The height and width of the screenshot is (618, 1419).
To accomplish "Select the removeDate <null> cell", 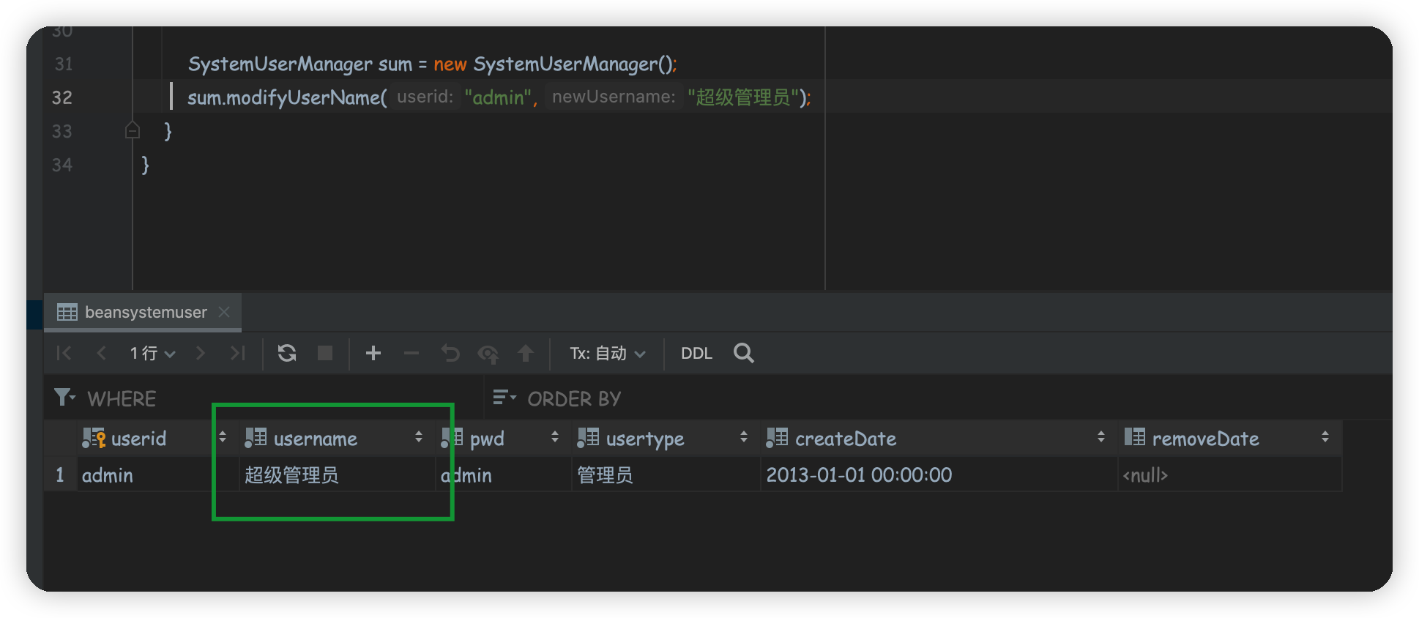I will (x=1230, y=475).
